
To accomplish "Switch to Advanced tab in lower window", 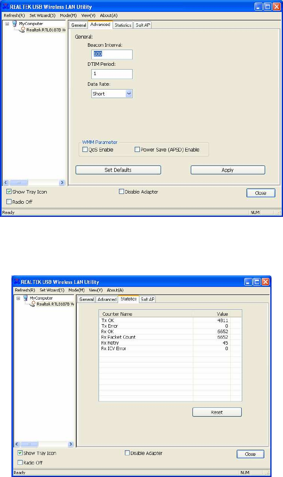I will coord(107,299).
